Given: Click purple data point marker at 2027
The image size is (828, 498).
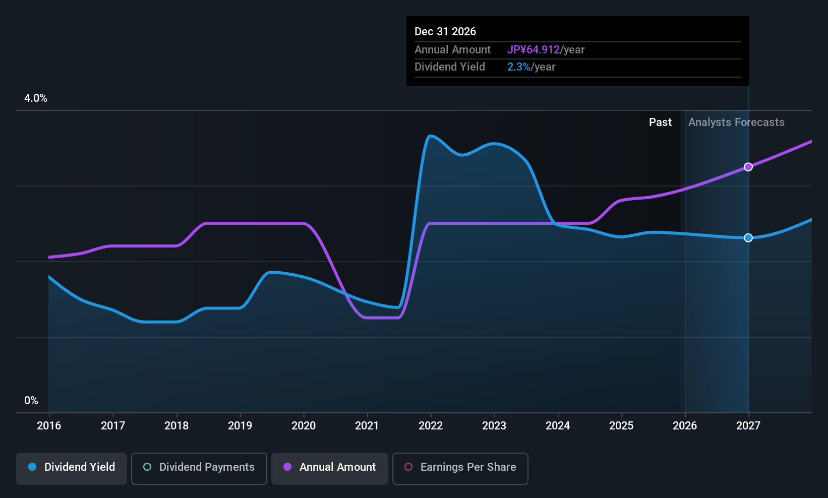Looking at the screenshot, I should [x=748, y=167].
